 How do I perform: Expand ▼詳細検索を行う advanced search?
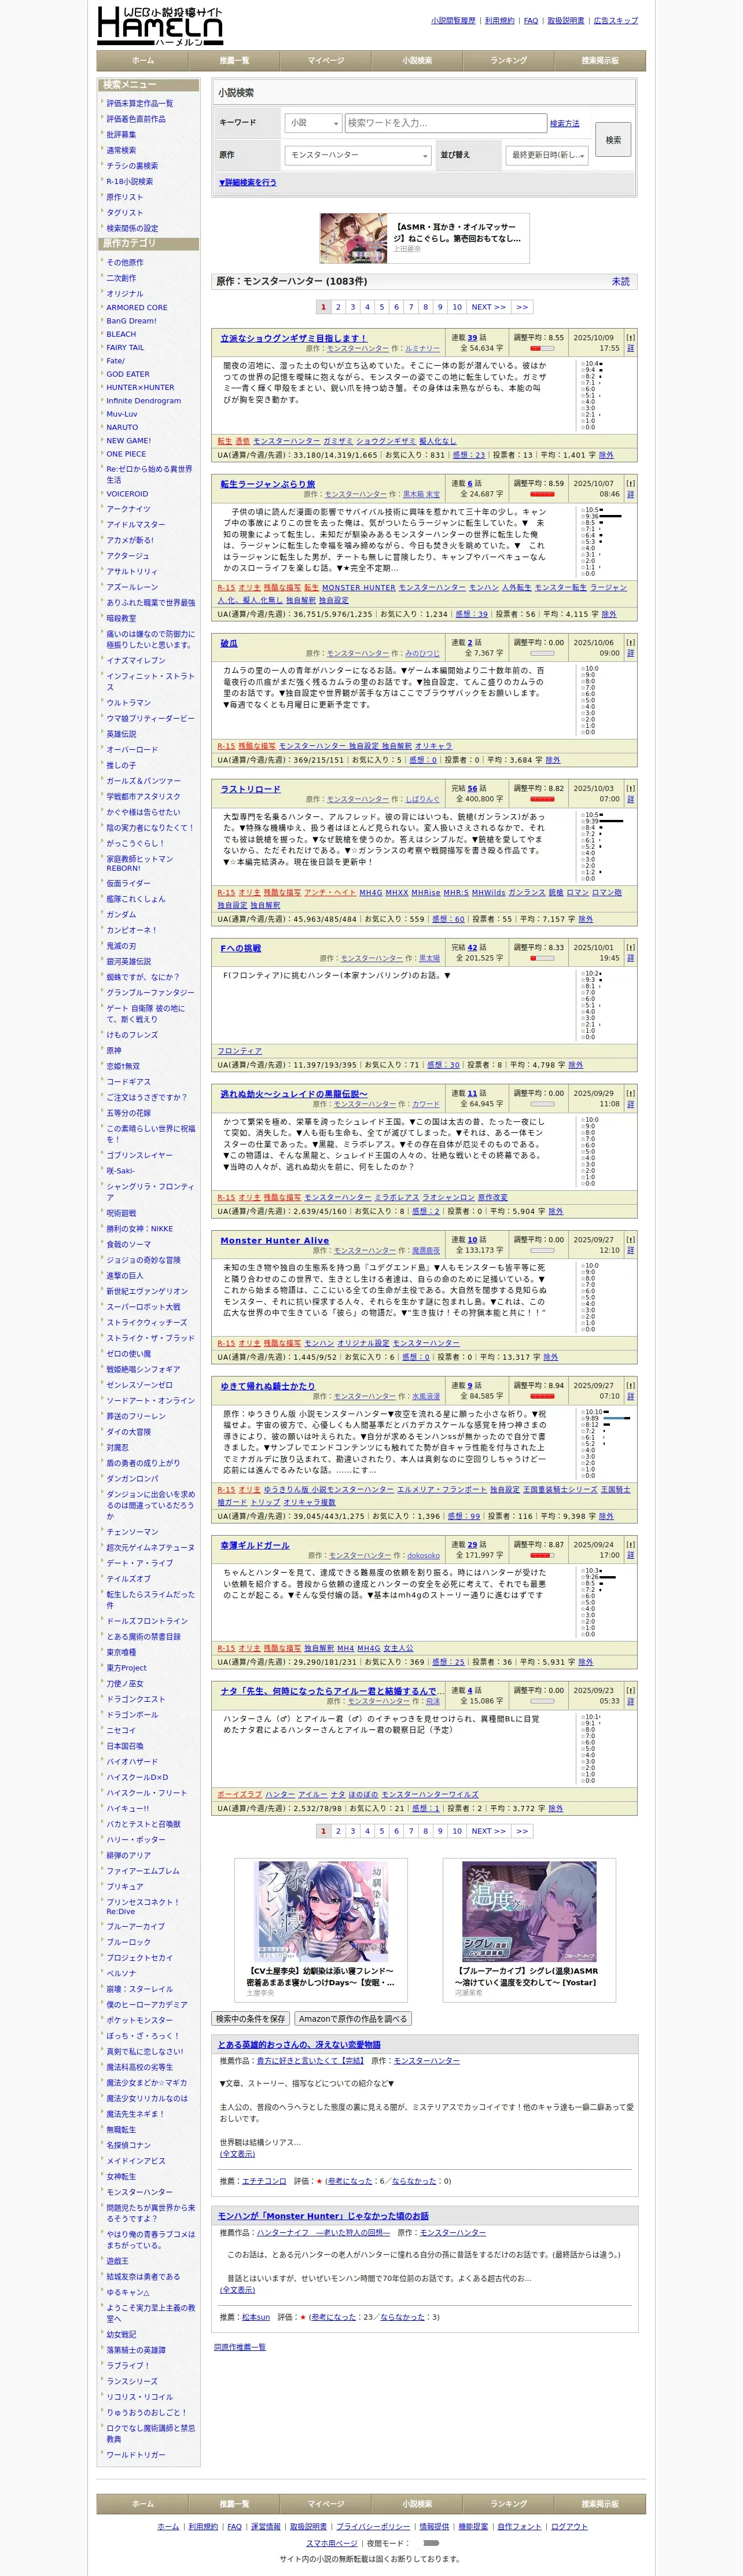pos(248,183)
